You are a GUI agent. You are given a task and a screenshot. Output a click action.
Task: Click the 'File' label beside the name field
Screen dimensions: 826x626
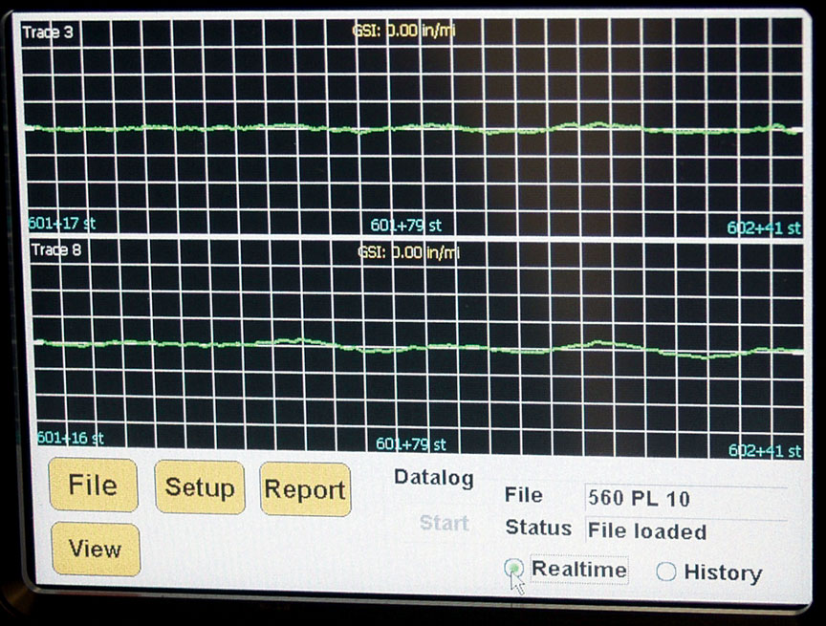point(524,495)
